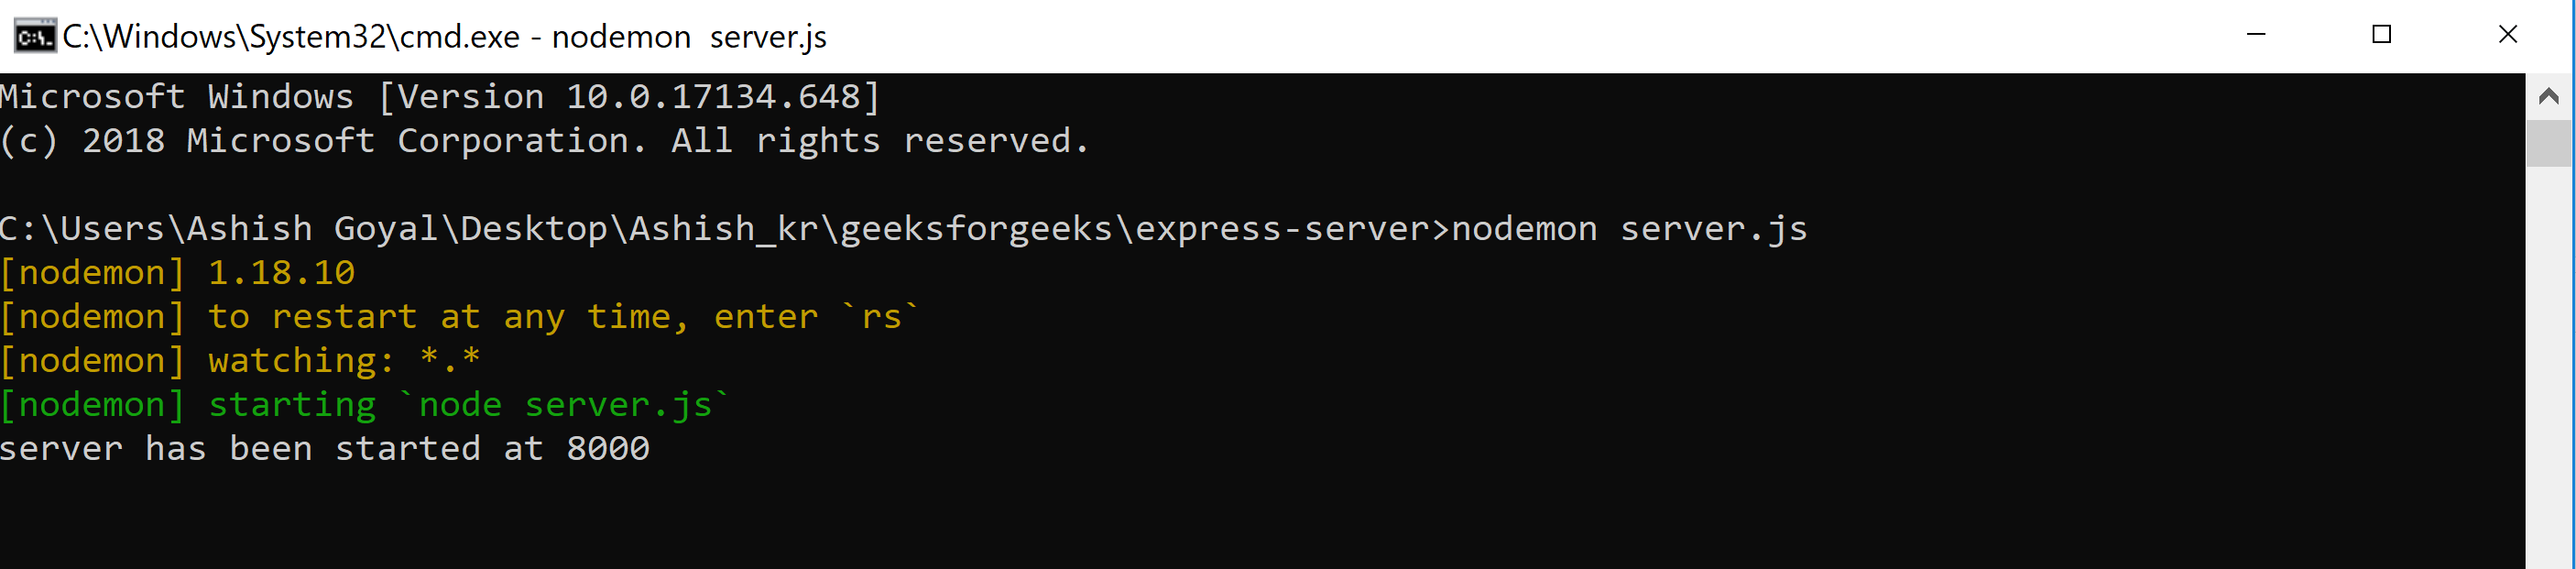The image size is (2576, 569).
Task: Click the vertical scrollbar thumb
Action: click(2548, 143)
